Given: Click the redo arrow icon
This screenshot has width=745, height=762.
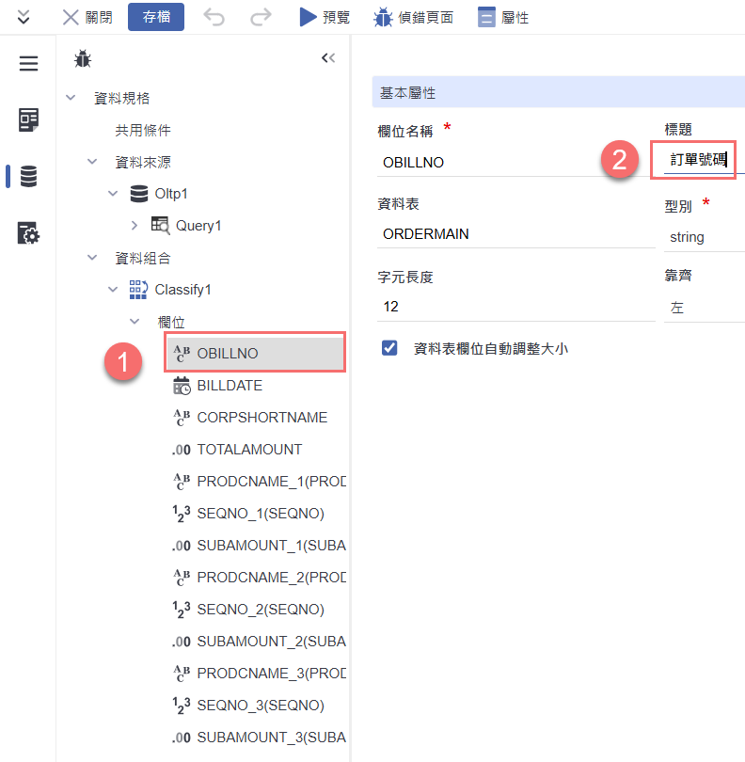Looking at the screenshot, I should pyautogui.click(x=261, y=17).
